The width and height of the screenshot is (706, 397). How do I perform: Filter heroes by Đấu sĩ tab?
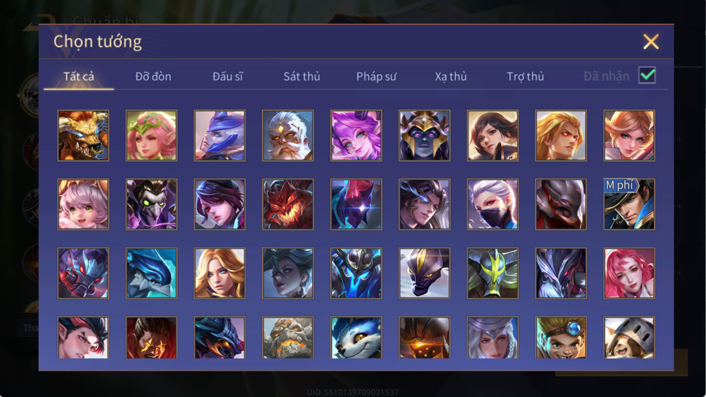coord(228,76)
